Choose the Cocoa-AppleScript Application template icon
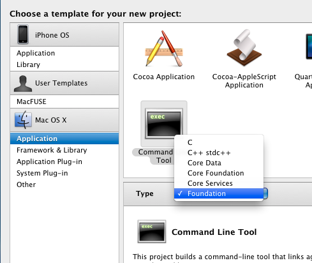Viewport: 312px width, 263px height. pos(244,48)
